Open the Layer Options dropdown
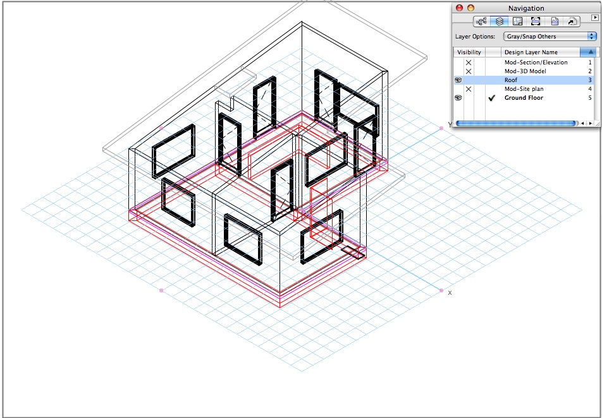This screenshot has height=418, width=602. pyautogui.click(x=550, y=37)
